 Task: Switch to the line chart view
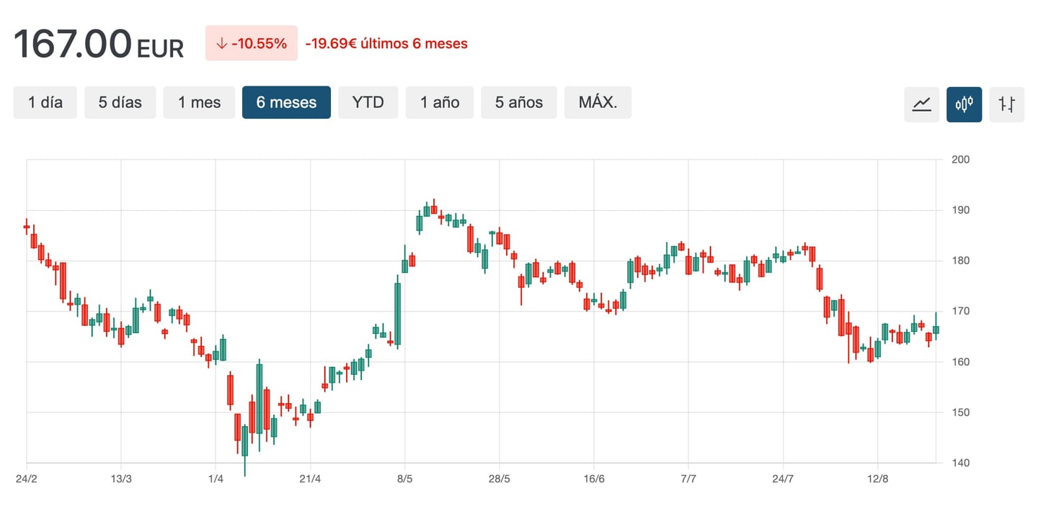click(x=921, y=104)
